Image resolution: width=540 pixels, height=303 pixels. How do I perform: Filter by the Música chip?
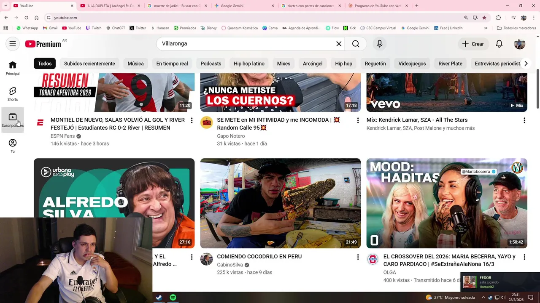135,64
